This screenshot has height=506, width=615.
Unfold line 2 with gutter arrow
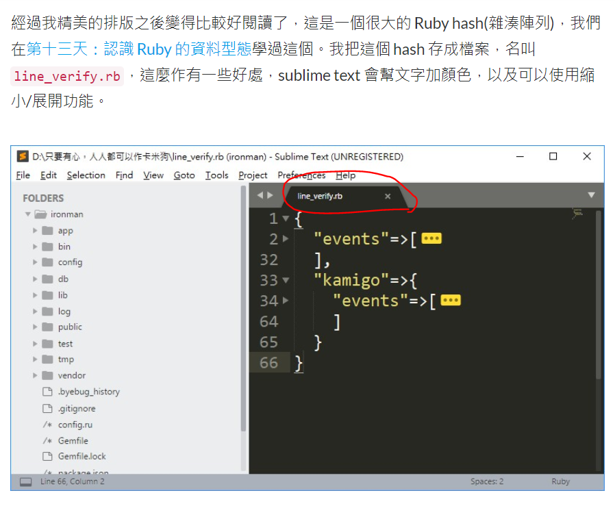[286, 238]
